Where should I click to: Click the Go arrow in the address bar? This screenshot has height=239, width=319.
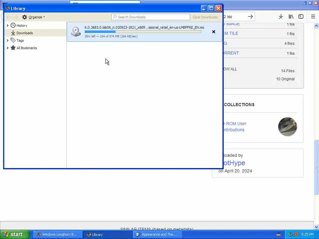coord(250,17)
